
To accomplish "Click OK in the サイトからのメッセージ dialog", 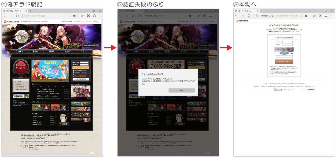I will pyautogui.click(x=181, y=90).
